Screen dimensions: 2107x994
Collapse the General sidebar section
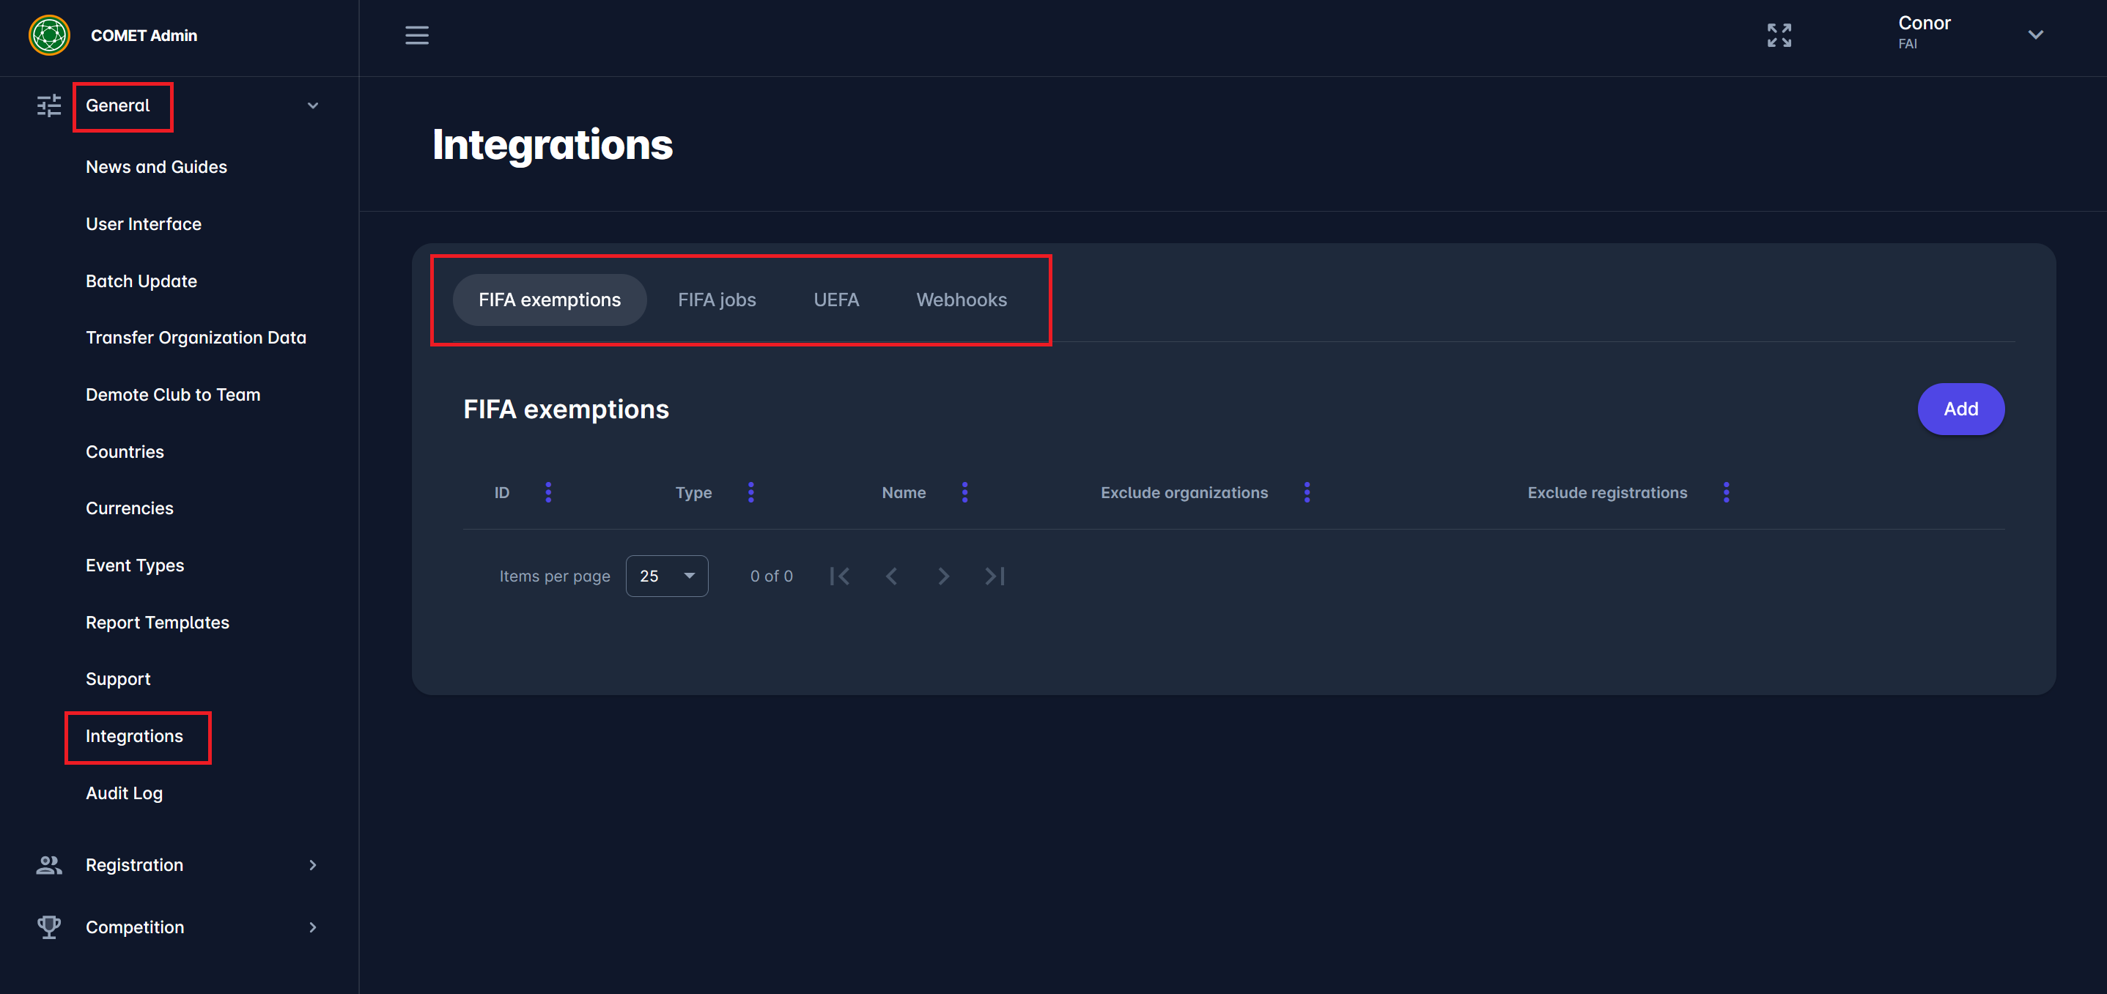click(x=312, y=105)
